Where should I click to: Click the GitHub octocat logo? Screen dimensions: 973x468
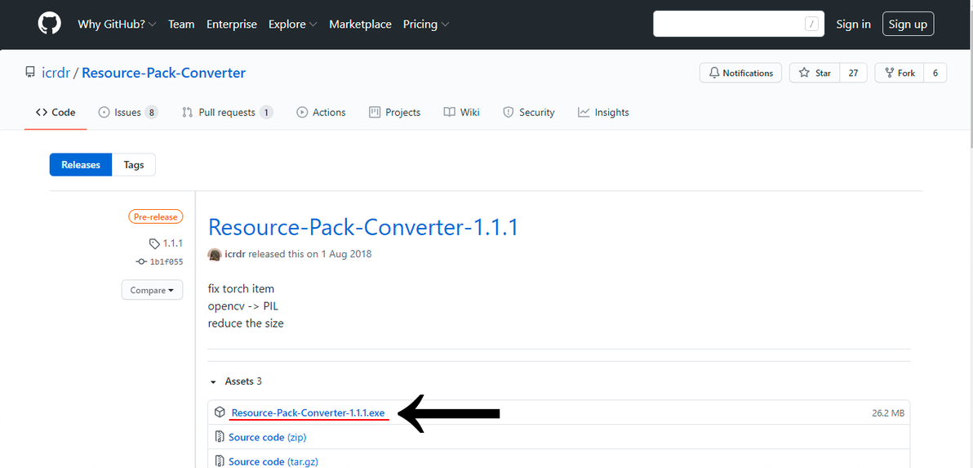point(50,24)
